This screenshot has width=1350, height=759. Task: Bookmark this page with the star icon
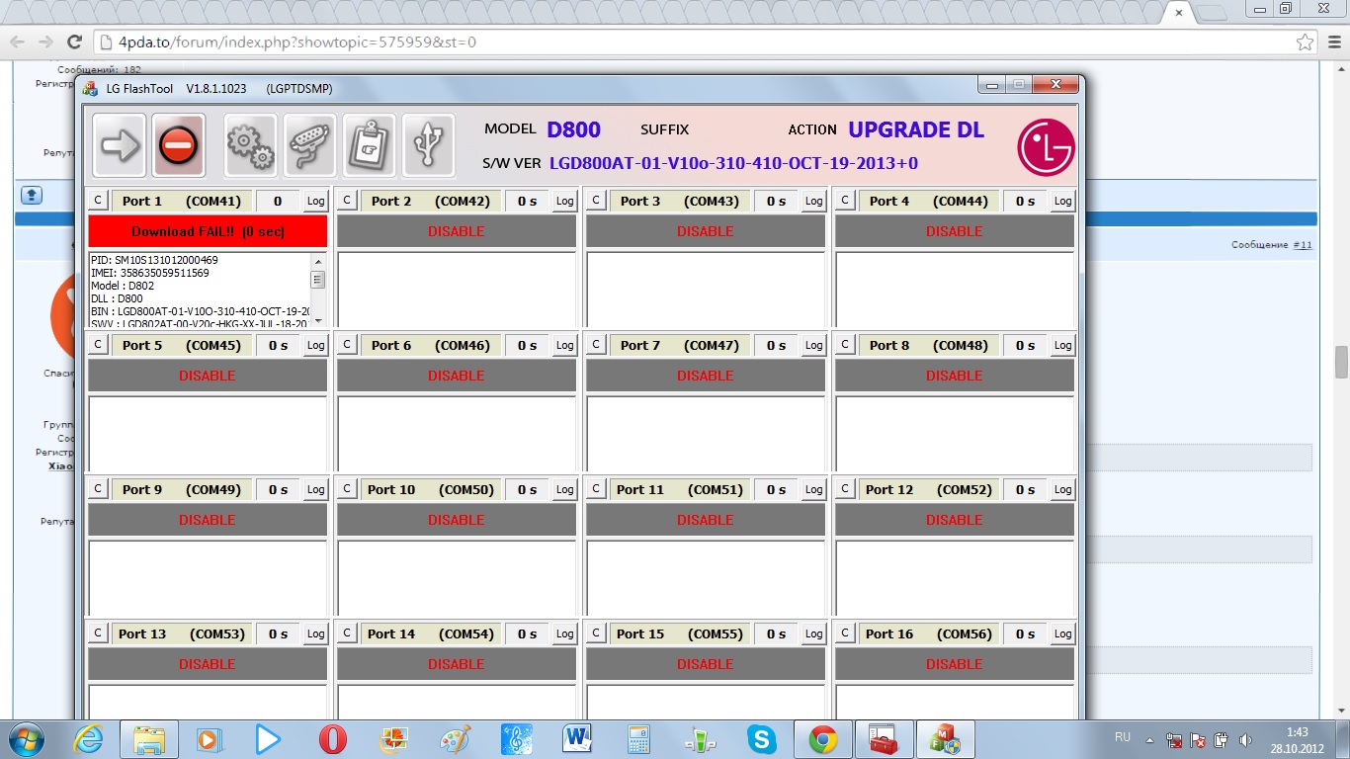tap(1305, 42)
